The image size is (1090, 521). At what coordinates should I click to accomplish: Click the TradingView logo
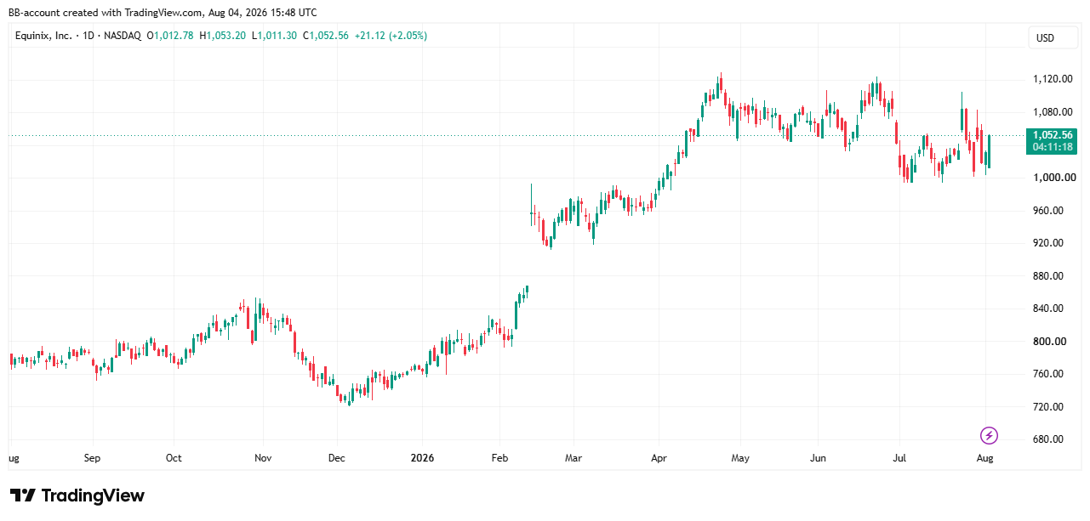77,496
